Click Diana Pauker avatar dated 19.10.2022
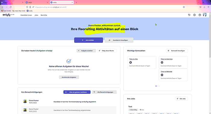 click(25, 101)
